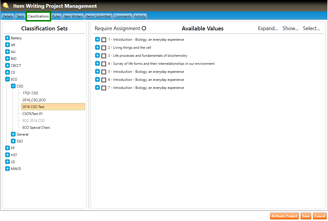Collapse the CSO subfolder
The width and height of the screenshot is (328, 221).
[13, 86]
